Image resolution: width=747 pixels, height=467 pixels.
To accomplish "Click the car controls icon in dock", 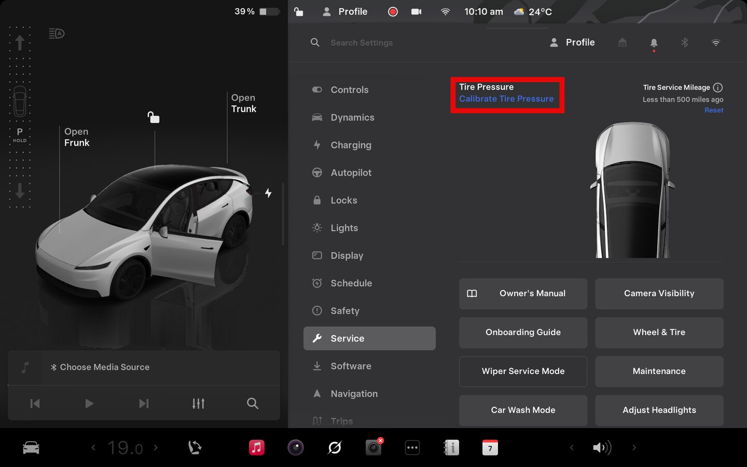I will (x=31, y=447).
